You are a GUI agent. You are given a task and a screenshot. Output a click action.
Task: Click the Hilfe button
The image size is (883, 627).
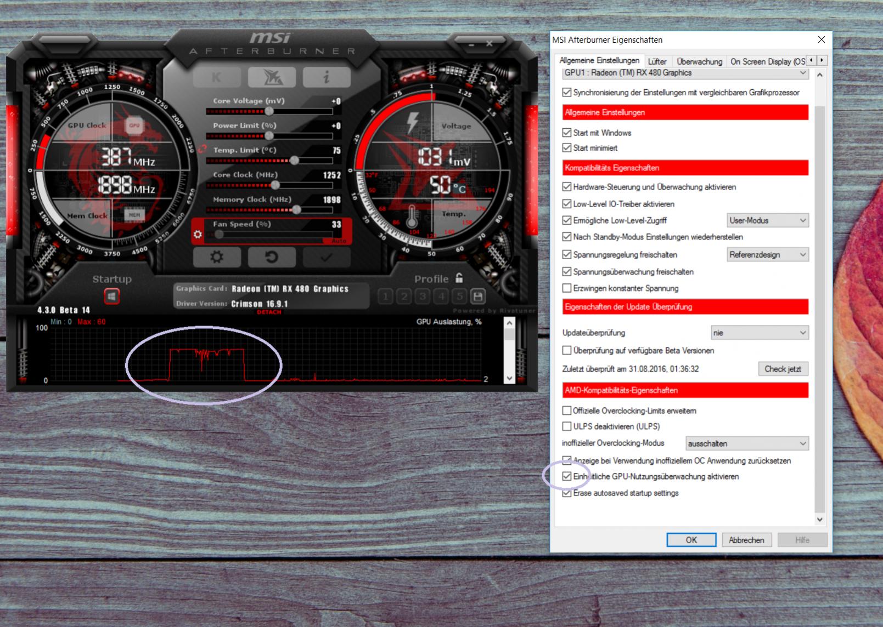pos(802,540)
